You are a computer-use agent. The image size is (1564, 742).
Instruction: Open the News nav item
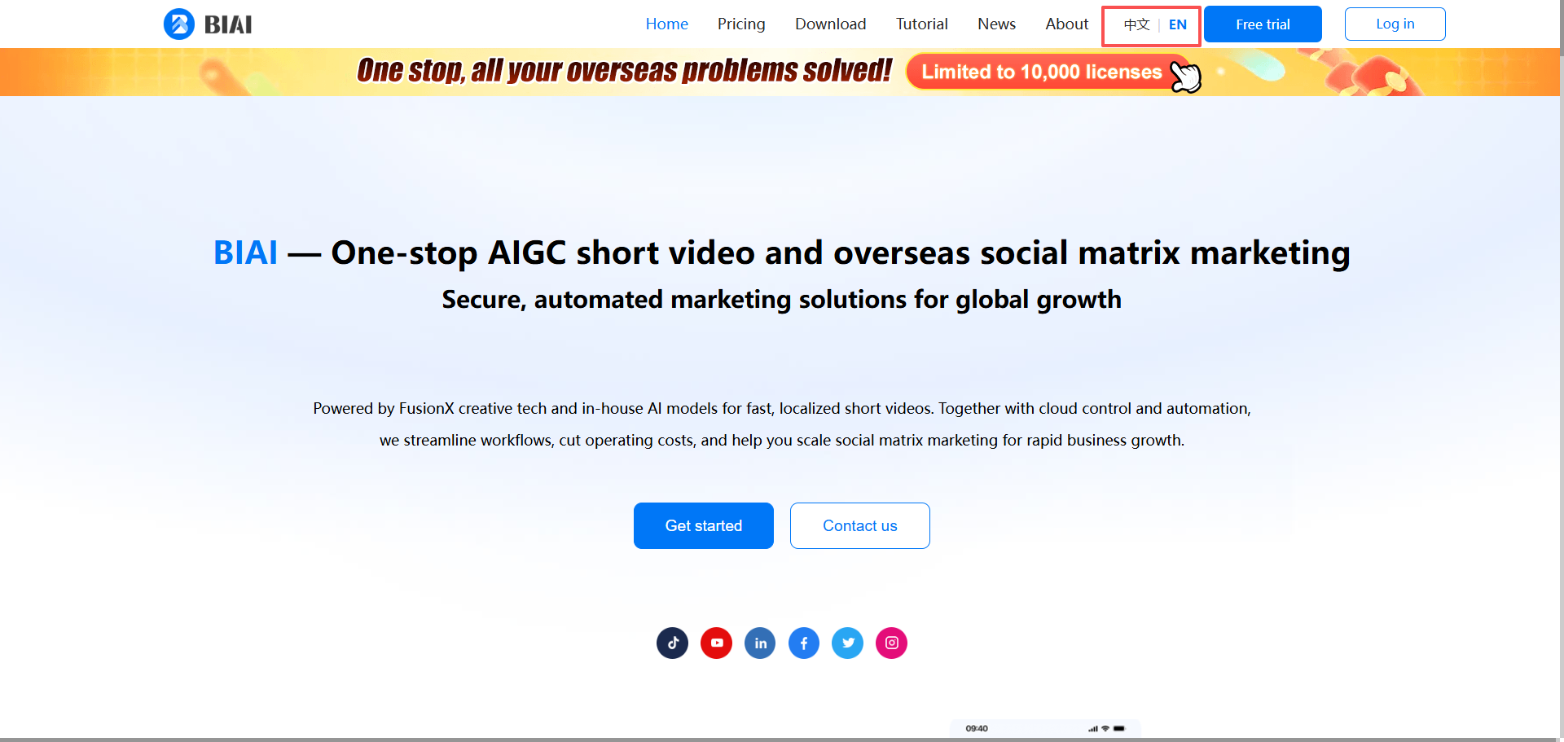click(997, 24)
